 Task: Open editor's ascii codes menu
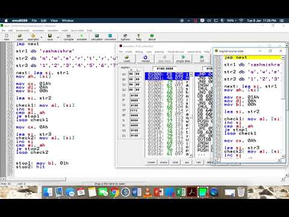click(x=77, y=31)
